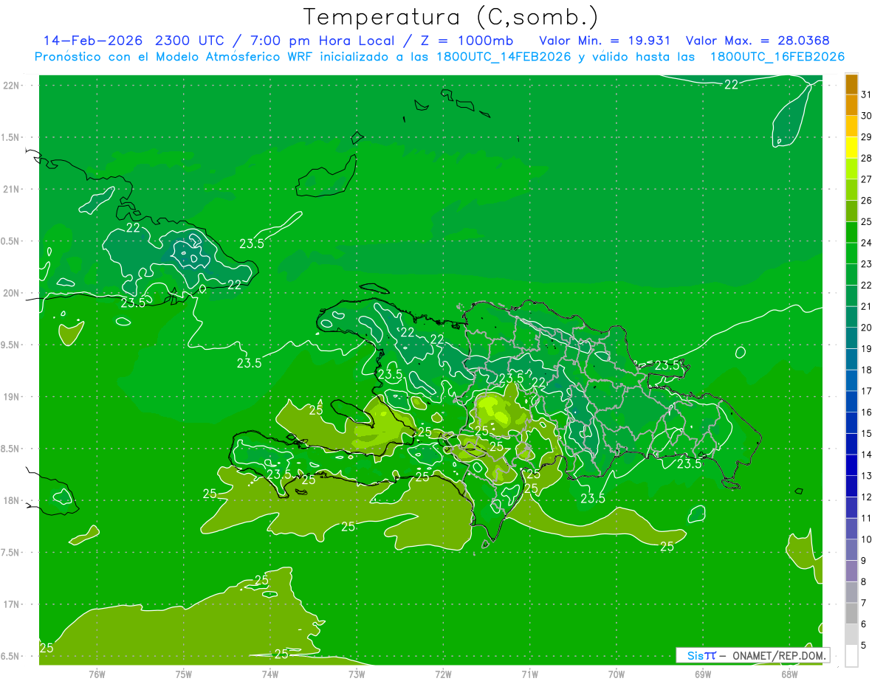Click the title 'Temperatura (C,somb.)'
886x684 pixels.
pyautogui.click(x=450, y=17)
